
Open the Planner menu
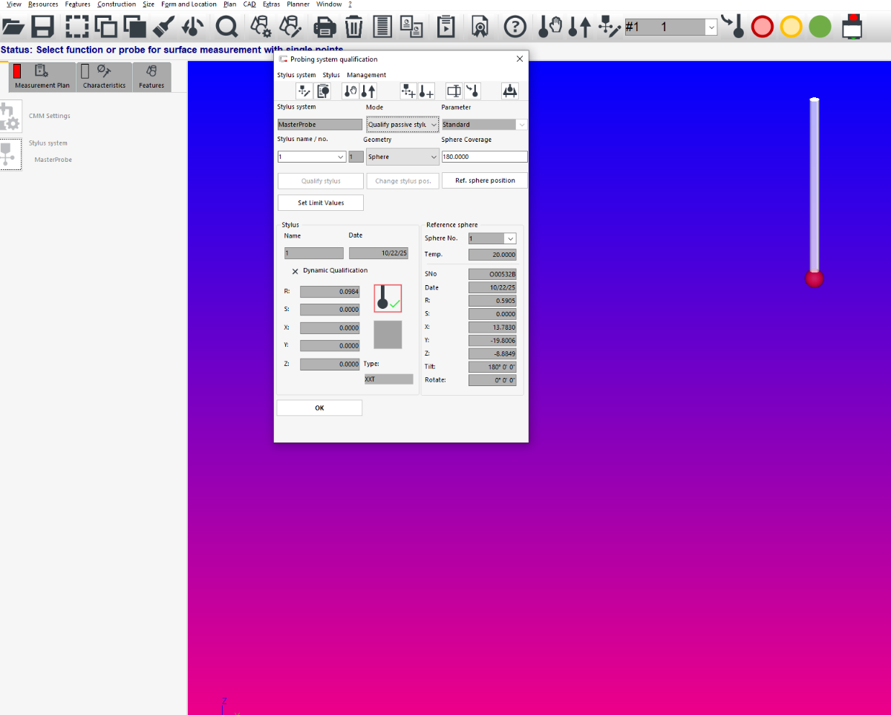[298, 4]
